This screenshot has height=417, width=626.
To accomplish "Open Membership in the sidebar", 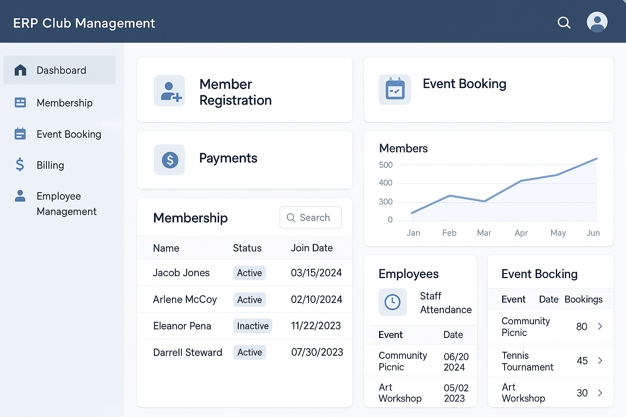I will [64, 103].
